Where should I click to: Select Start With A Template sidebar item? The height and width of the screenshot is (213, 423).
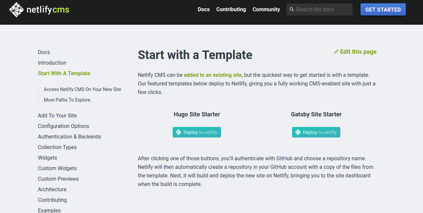(64, 74)
